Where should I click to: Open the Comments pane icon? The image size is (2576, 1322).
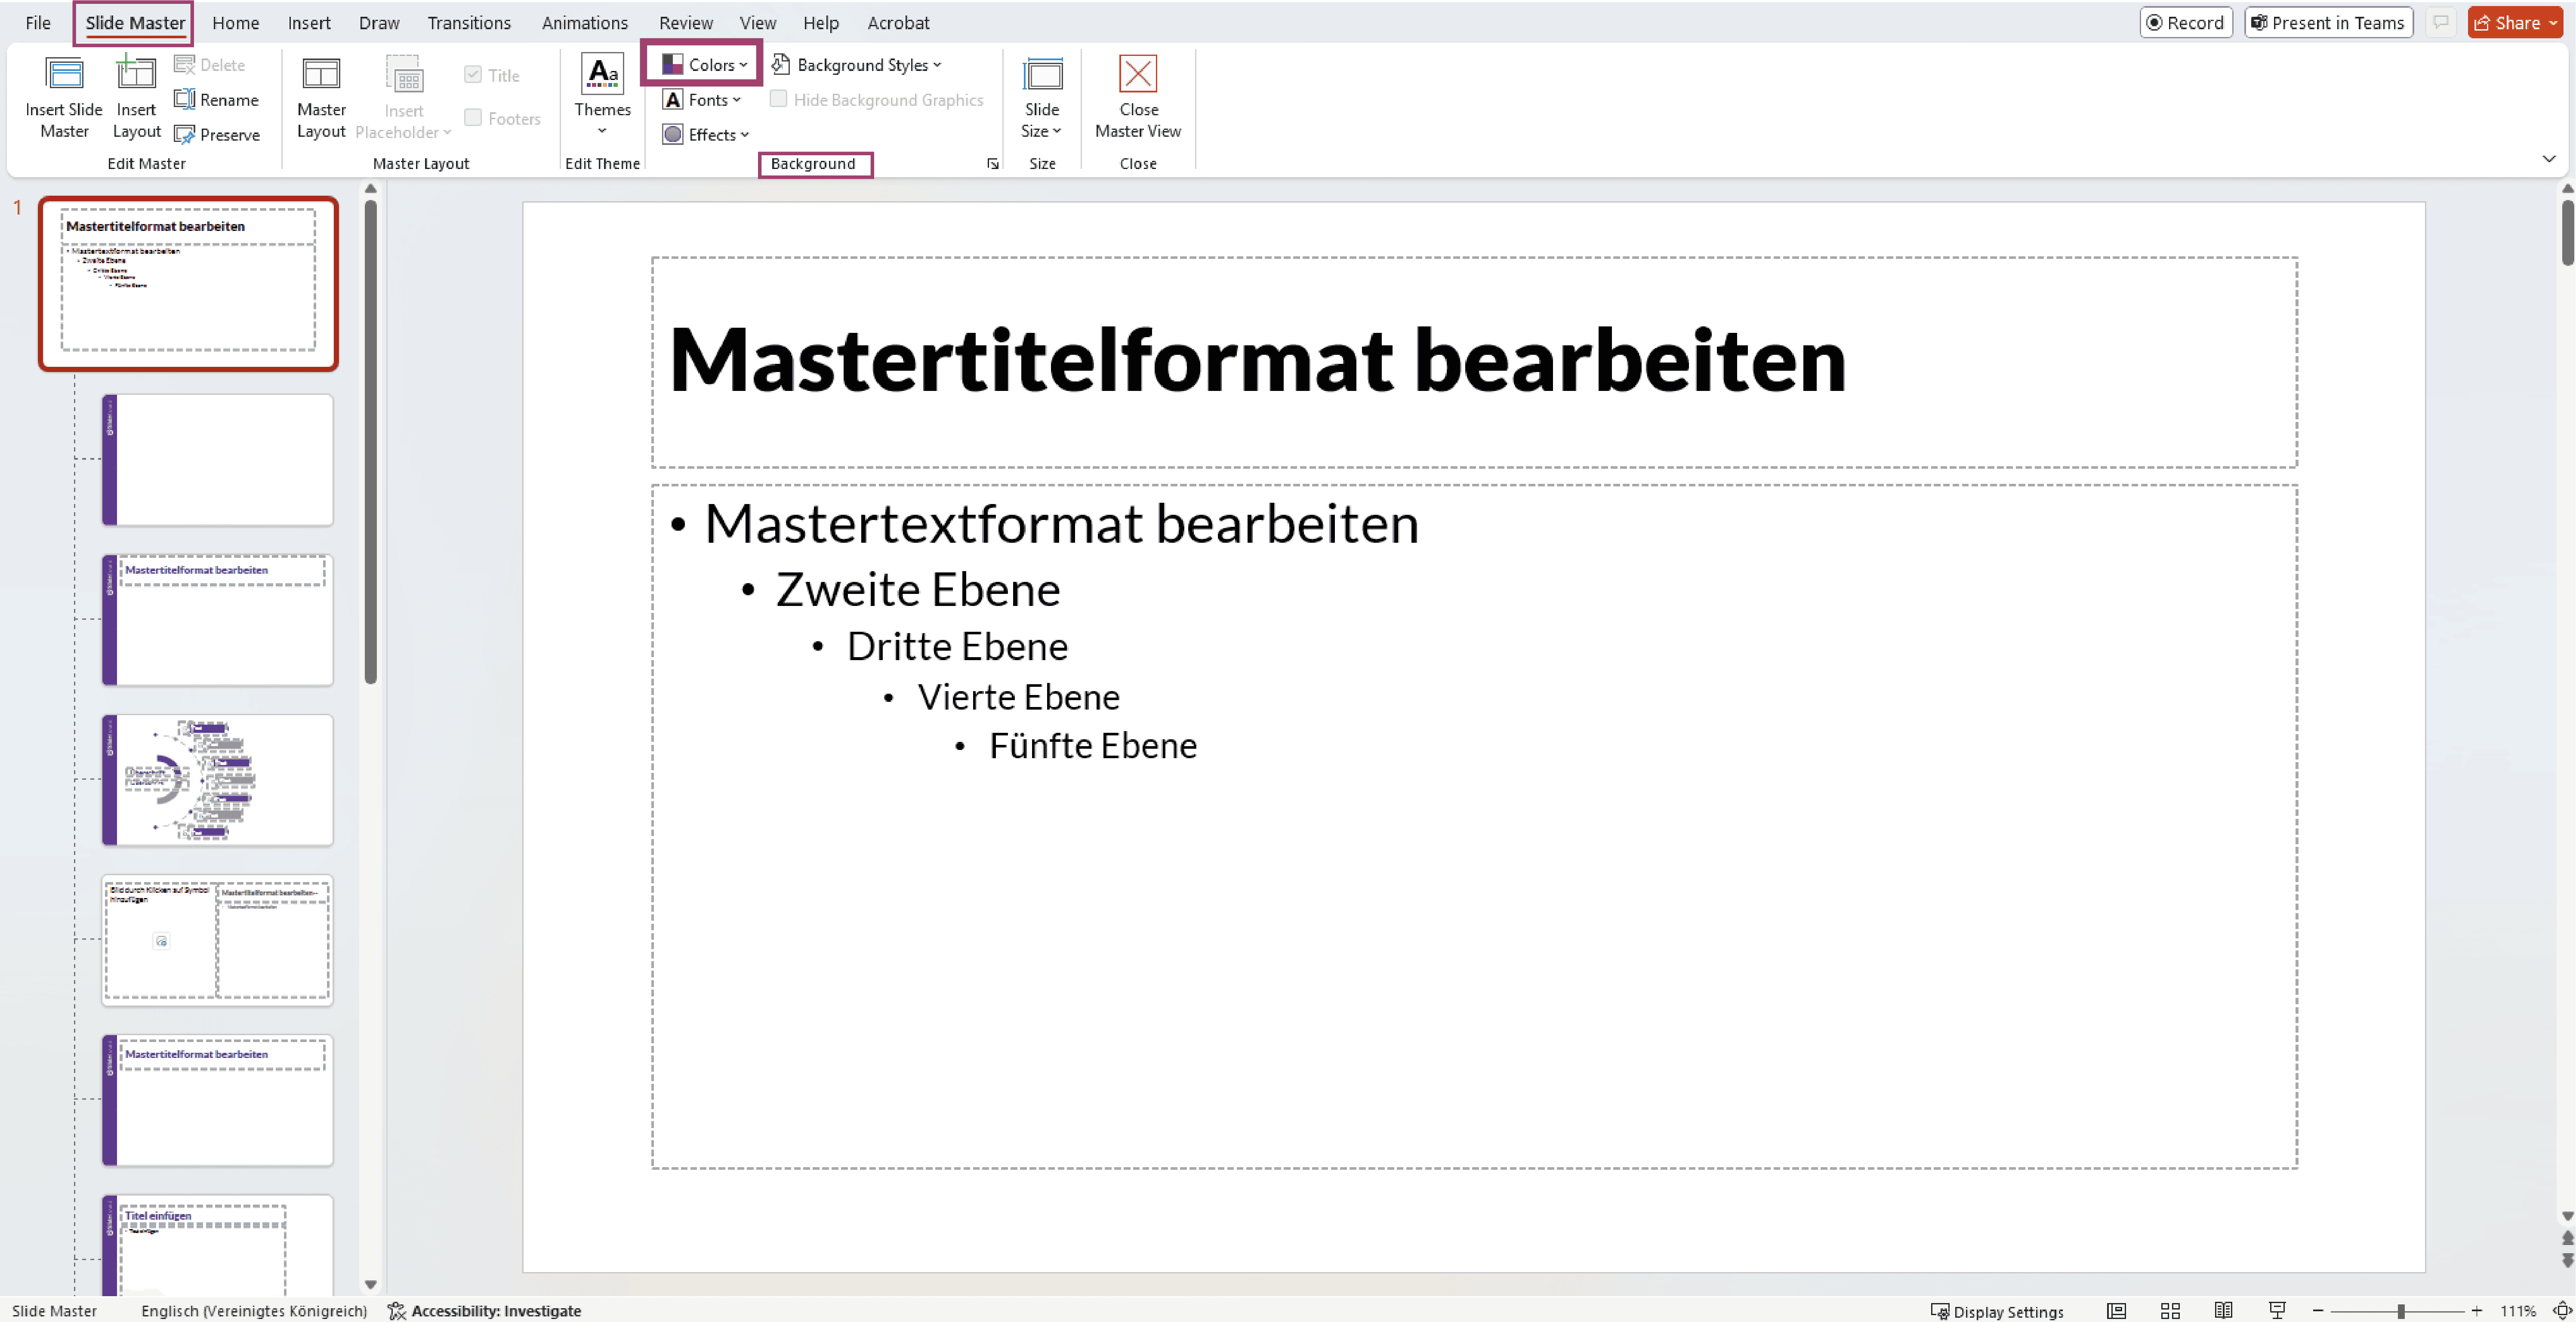(2441, 23)
